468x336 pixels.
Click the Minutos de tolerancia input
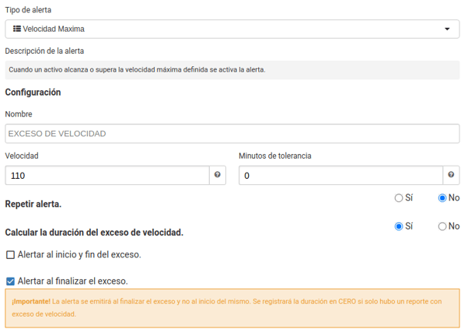[341, 175]
